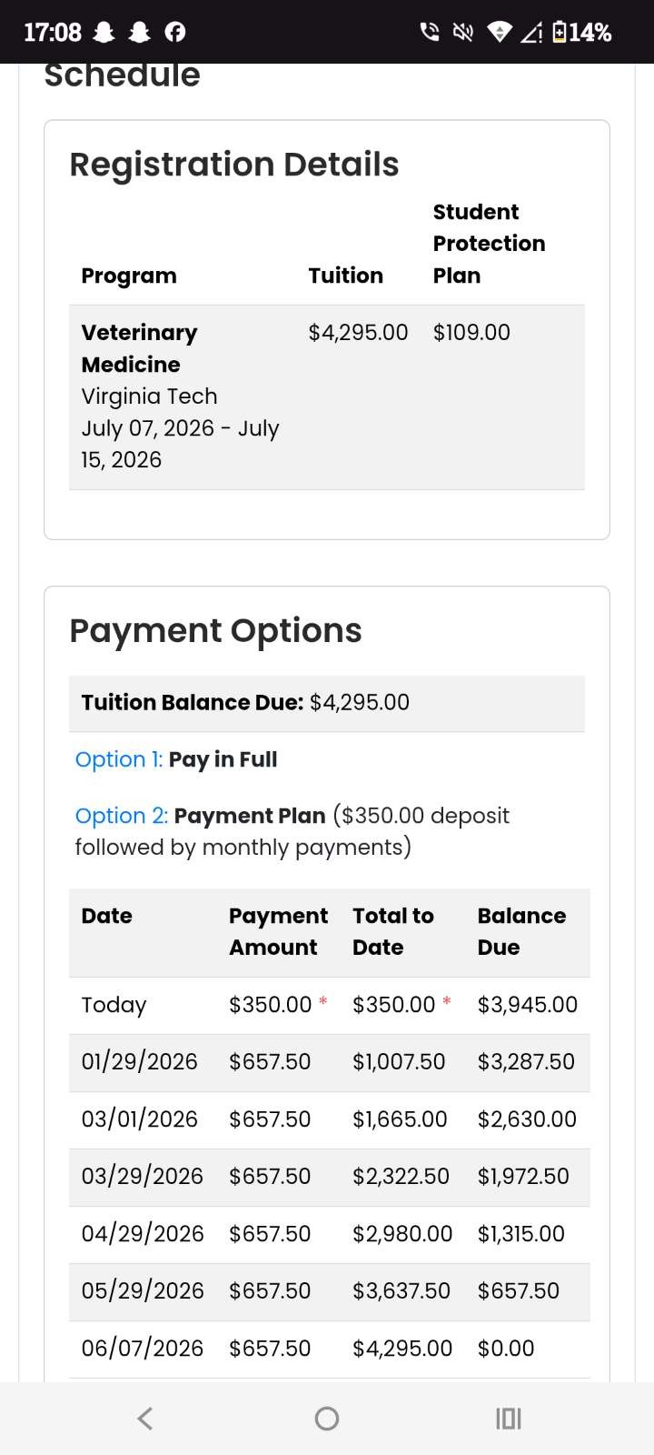
Task: Tap the muted sound status icon
Action: click(x=463, y=33)
